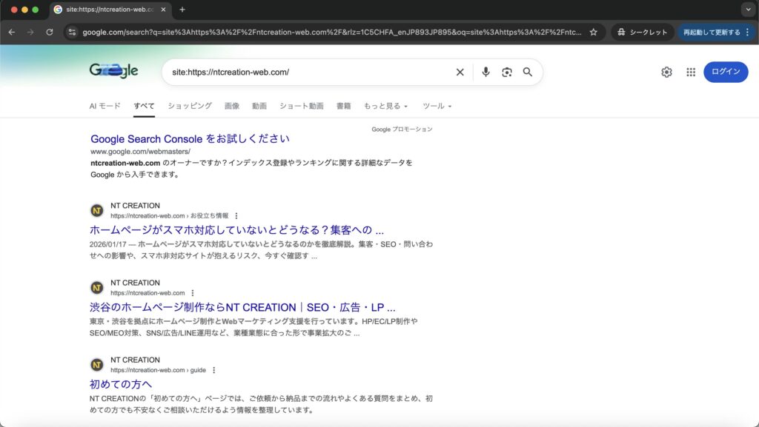Screen dimensions: 759x427
Task: Bookmark this page using the star icon
Action: pyautogui.click(x=592, y=32)
